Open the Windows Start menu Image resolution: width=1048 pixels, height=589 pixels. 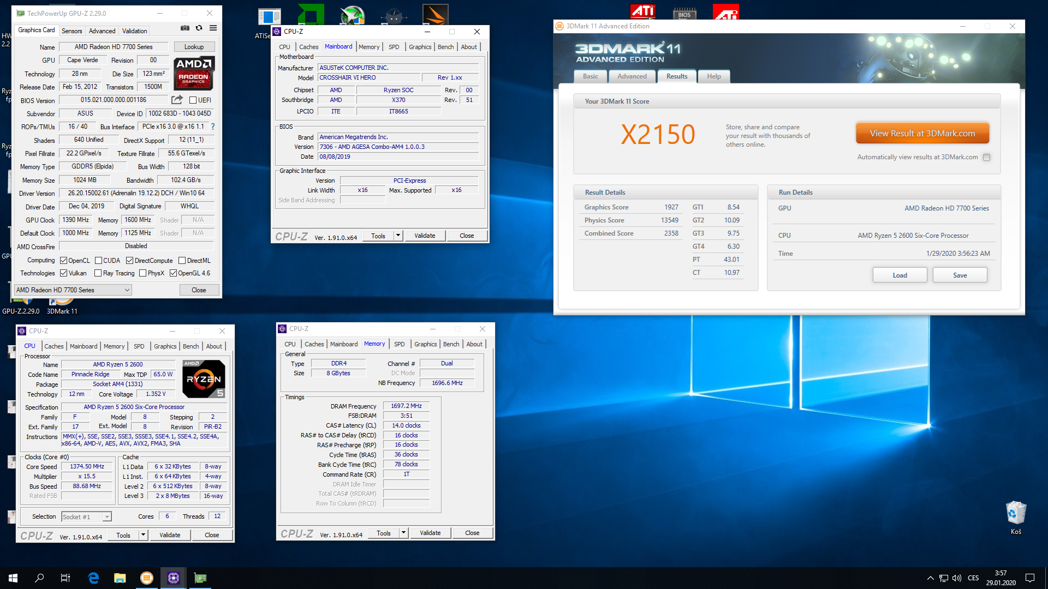[13, 578]
